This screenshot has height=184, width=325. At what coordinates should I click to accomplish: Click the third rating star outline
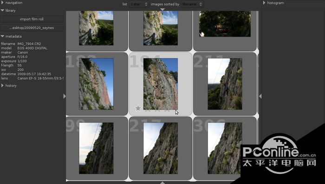click(157, 108)
